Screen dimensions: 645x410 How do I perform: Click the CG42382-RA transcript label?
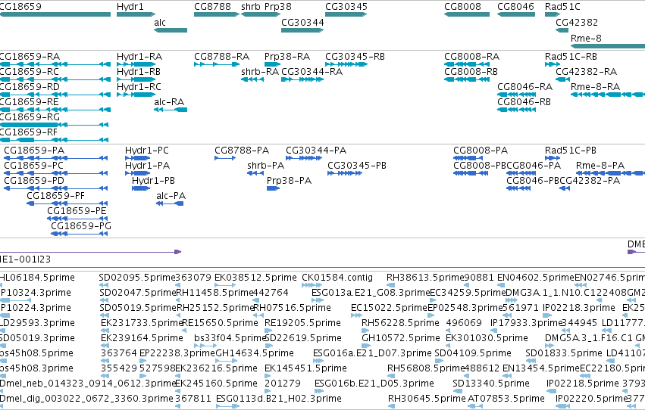[x=586, y=71]
